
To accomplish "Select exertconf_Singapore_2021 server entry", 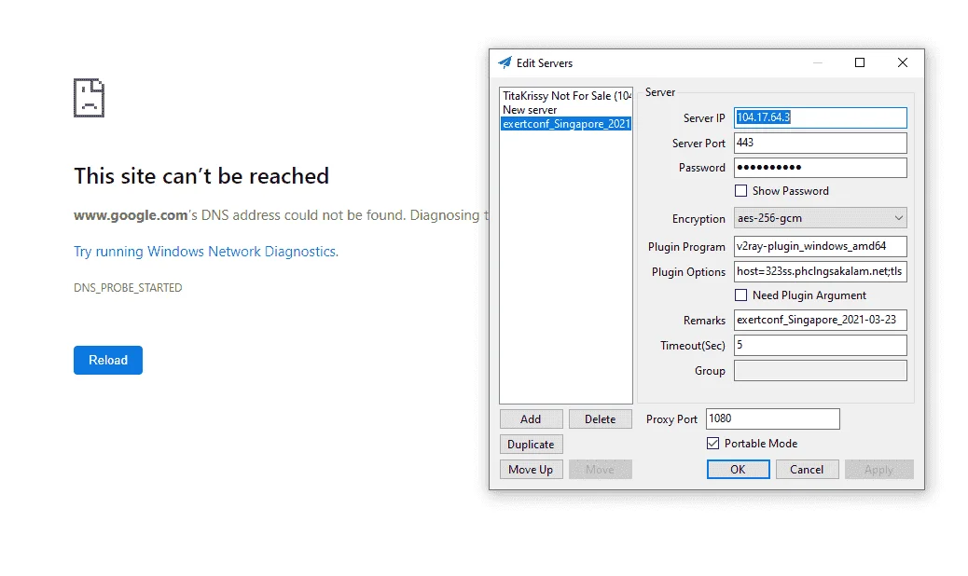I will pos(566,124).
